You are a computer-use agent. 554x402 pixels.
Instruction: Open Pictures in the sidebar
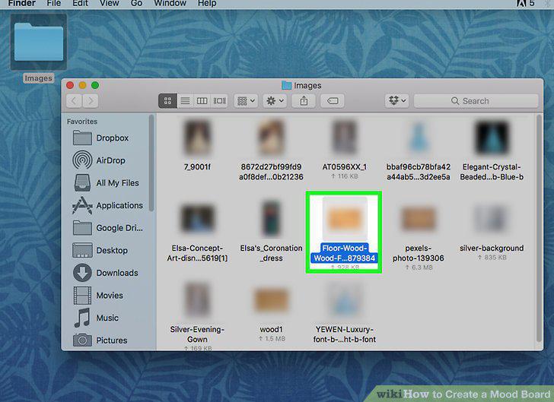point(100,340)
